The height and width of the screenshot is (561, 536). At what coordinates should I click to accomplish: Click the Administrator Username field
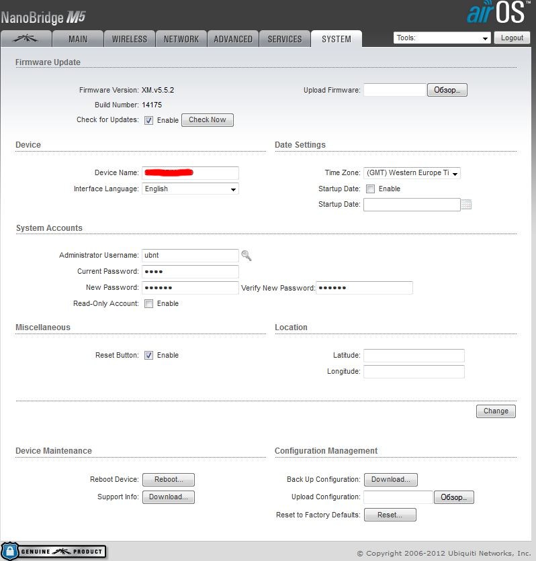[x=190, y=256]
